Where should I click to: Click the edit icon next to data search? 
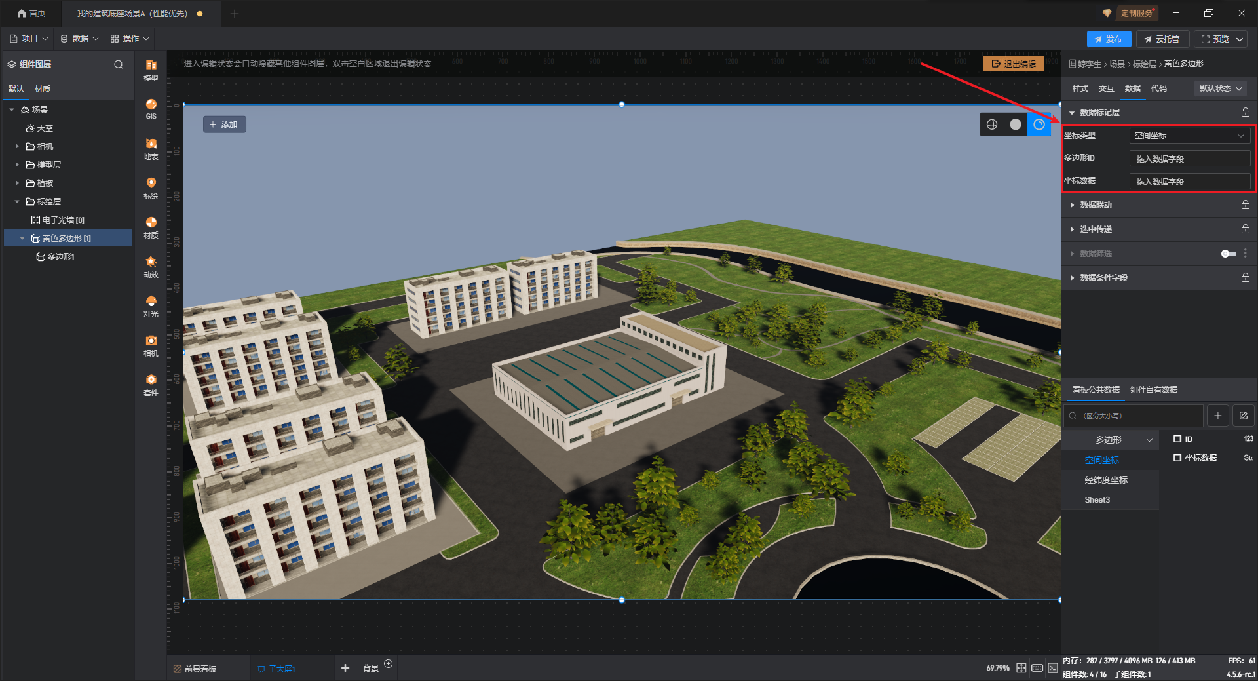pos(1243,416)
